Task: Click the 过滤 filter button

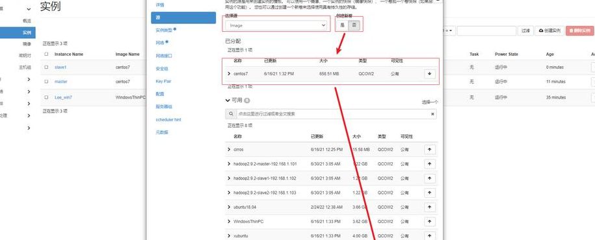Action: (525, 30)
